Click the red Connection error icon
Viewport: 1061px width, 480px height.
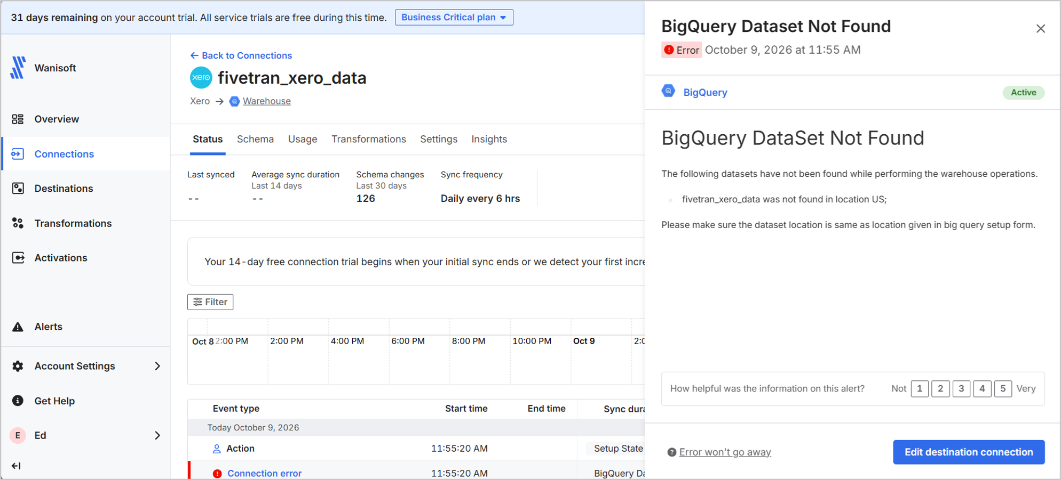217,474
